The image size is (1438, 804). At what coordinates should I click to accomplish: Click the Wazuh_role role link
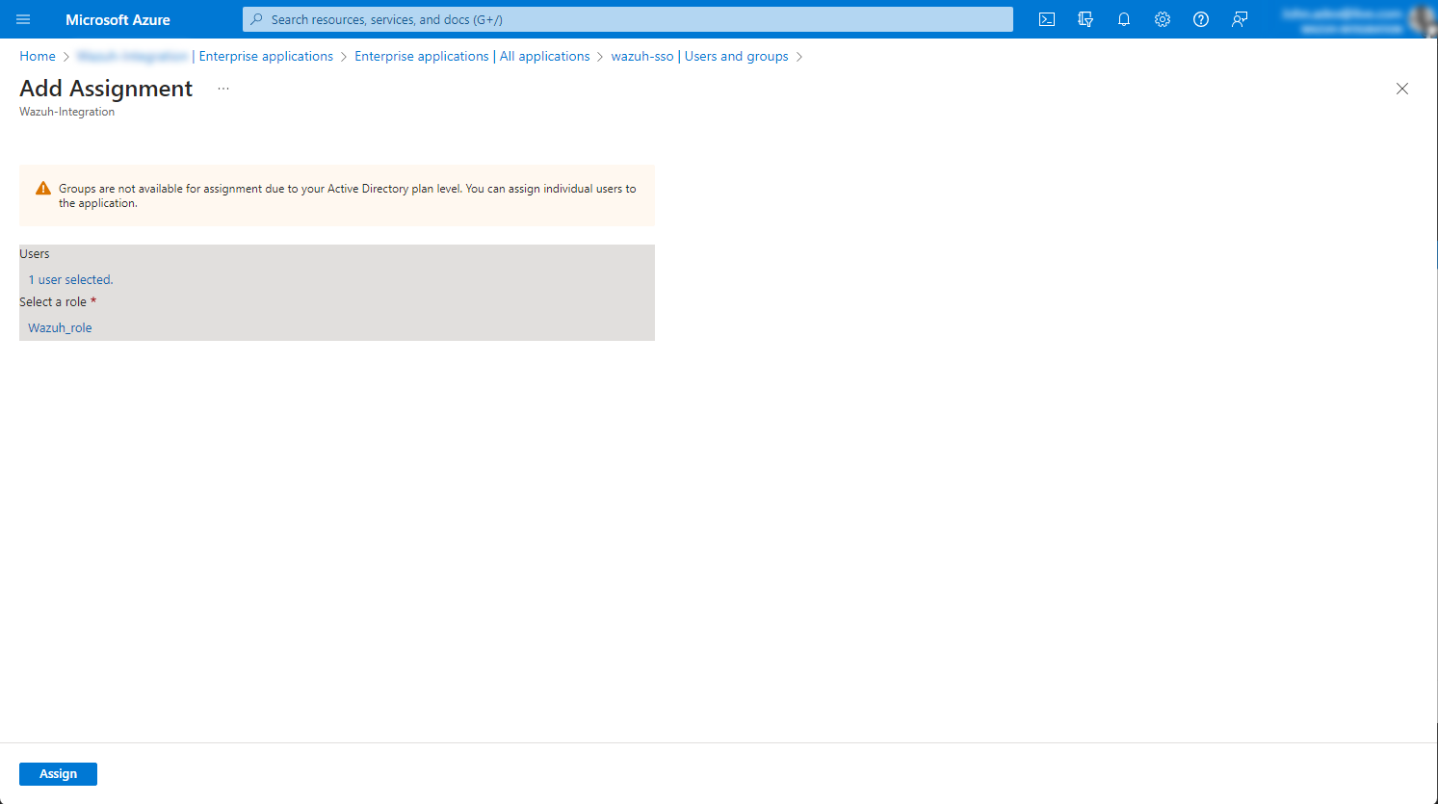point(60,328)
